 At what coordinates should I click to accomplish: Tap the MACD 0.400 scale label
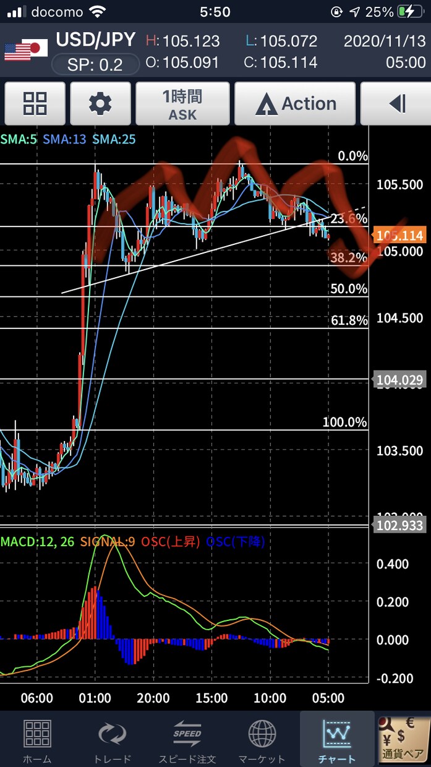tap(393, 564)
